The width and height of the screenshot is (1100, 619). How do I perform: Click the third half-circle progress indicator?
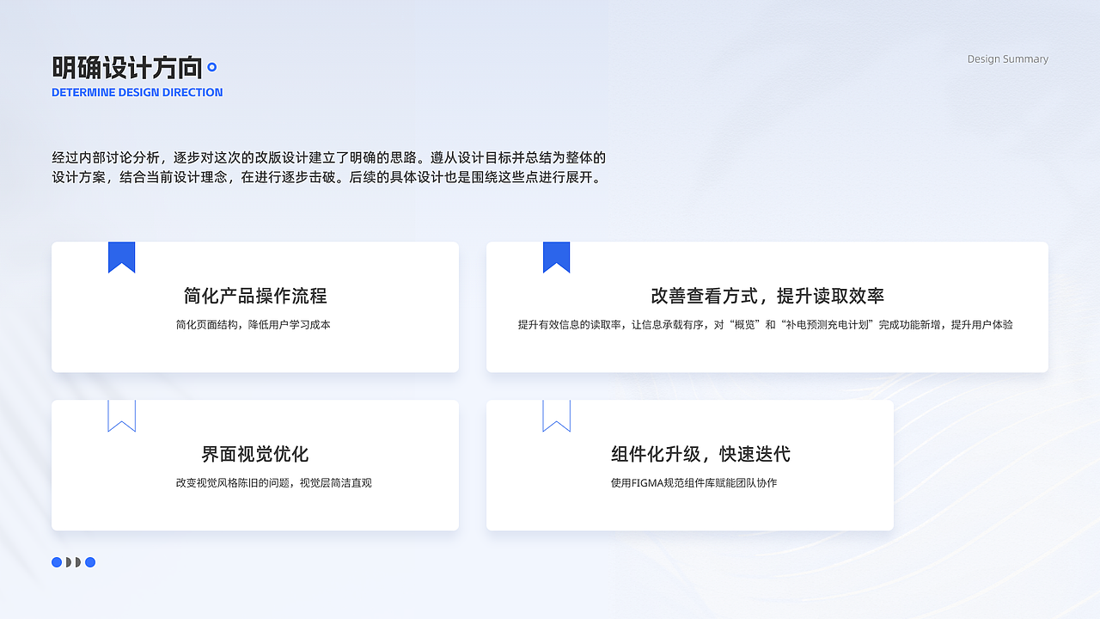[78, 562]
